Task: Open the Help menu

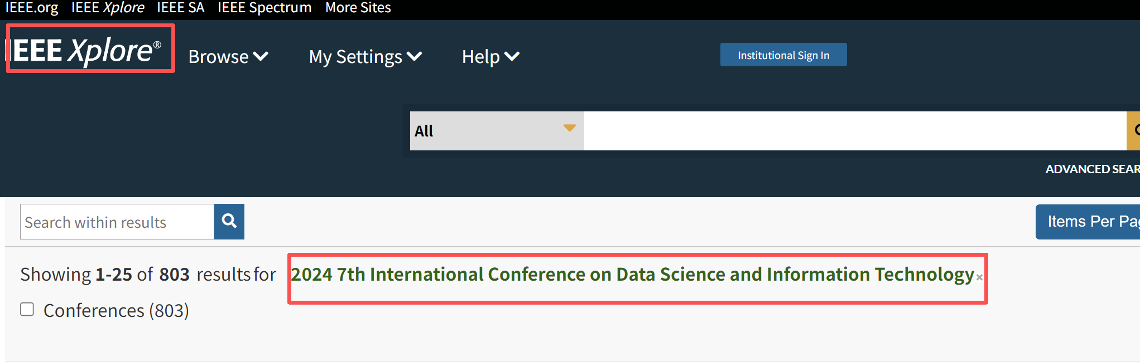Action: [490, 57]
